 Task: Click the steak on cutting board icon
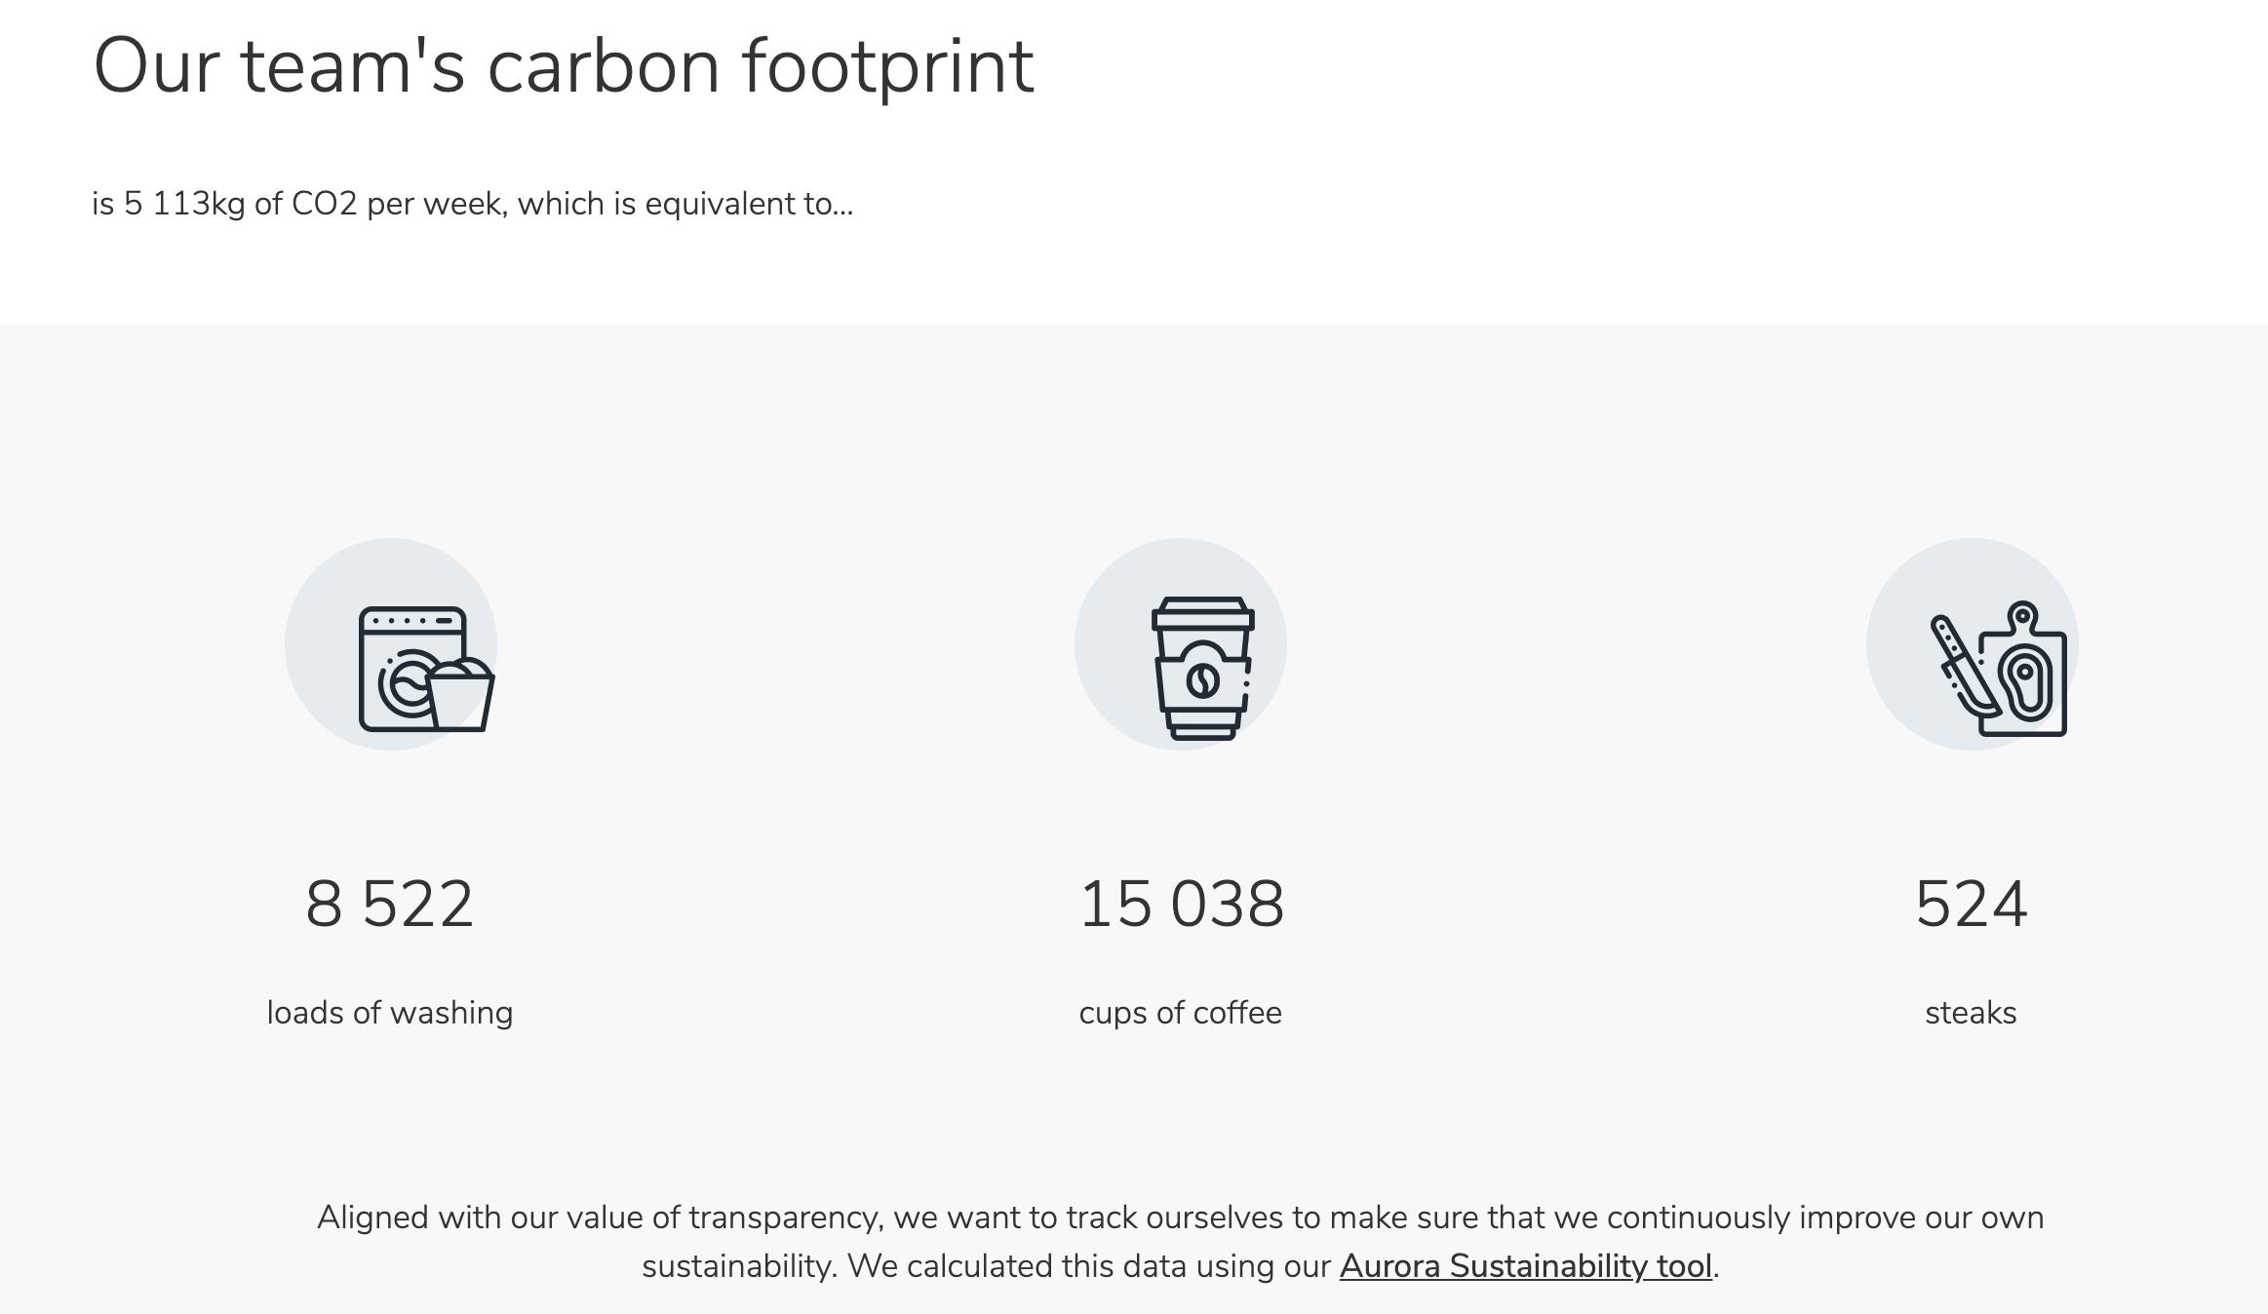point(1998,669)
